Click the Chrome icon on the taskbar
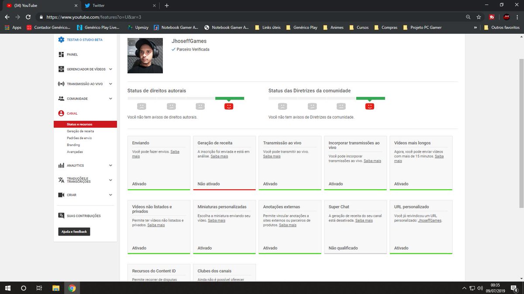This screenshot has height=294, width=524. coord(72,288)
